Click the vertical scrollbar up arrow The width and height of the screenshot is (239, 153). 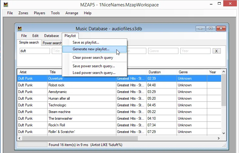(x=224, y=72)
